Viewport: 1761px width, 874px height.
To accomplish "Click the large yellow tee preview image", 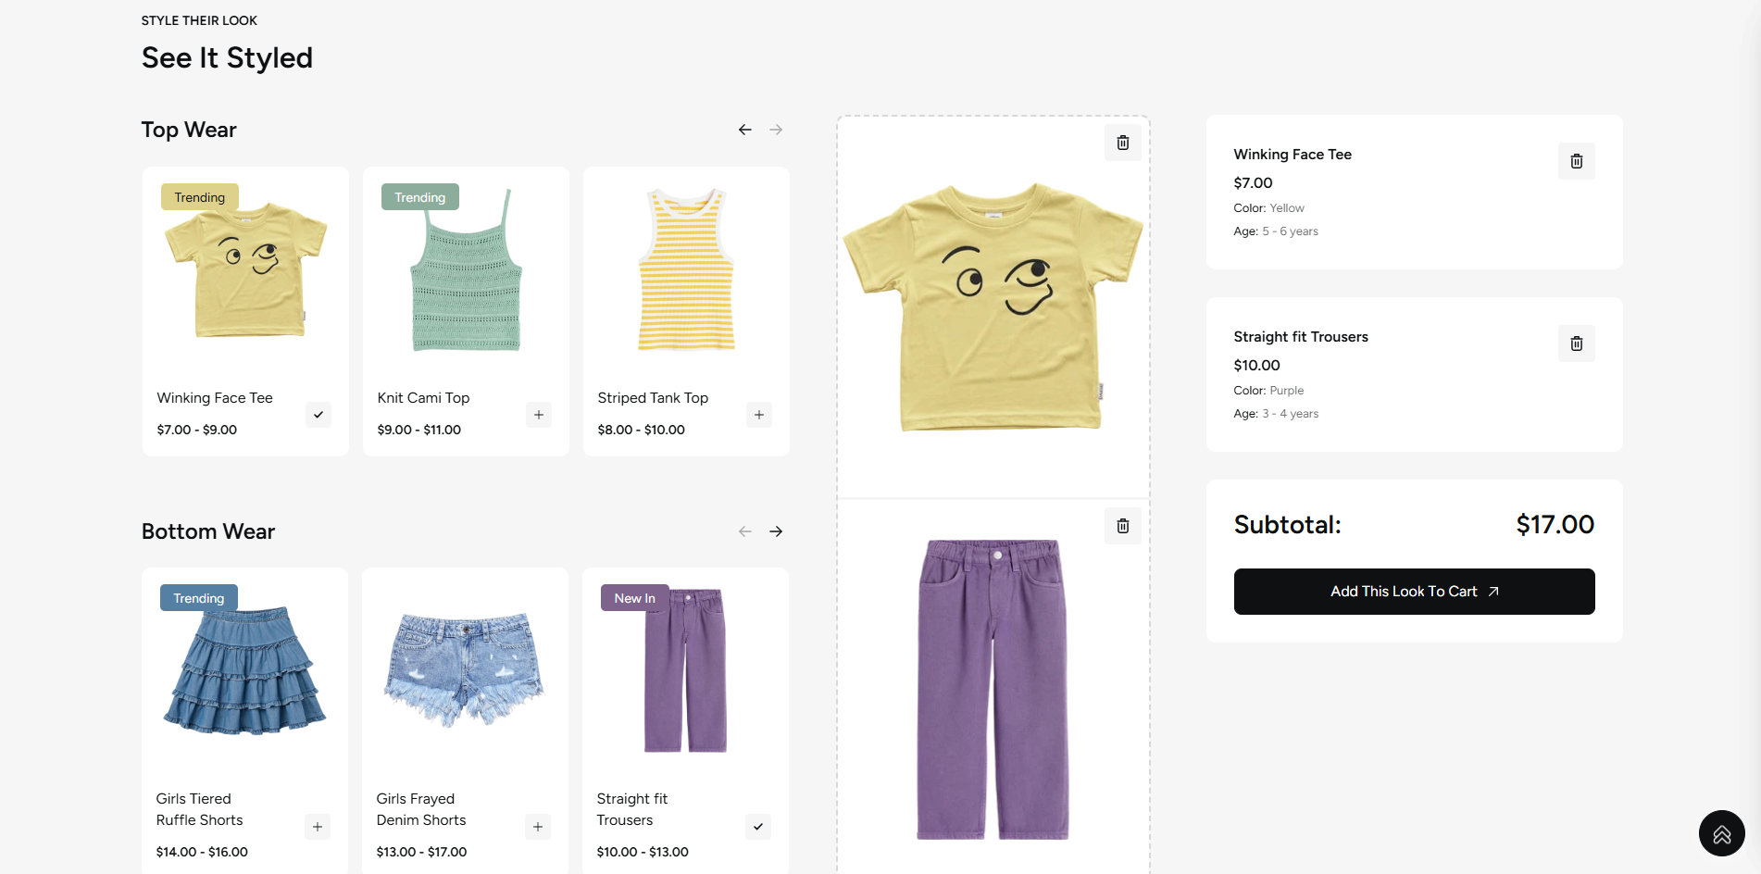I will [993, 307].
